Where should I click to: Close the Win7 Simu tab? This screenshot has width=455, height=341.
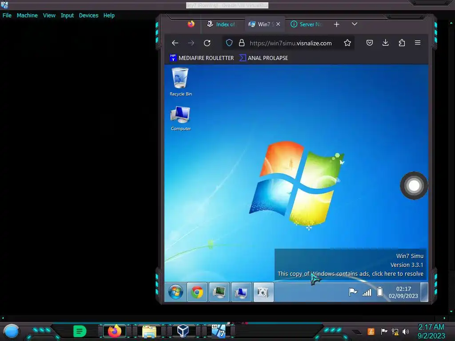pos(278,24)
